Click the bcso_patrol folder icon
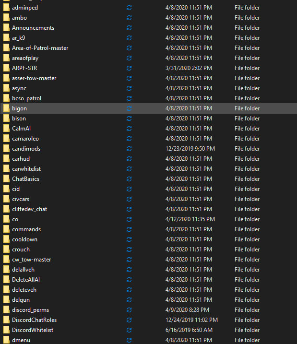The image size is (297, 344). click(6, 98)
